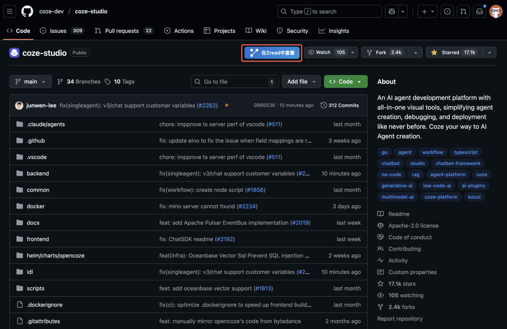Switch to the Issues tab

pyautogui.click(x=62, y=30)
